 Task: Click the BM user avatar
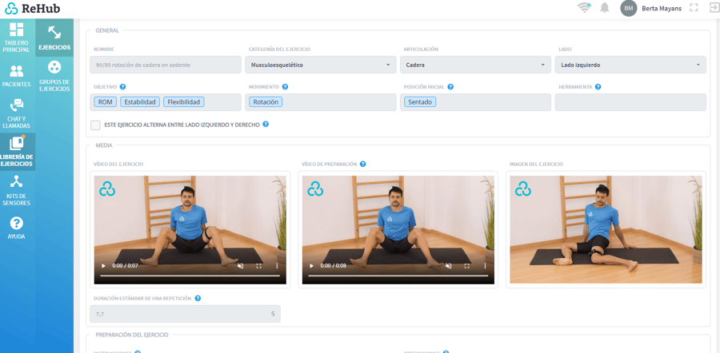coord(629,8)
